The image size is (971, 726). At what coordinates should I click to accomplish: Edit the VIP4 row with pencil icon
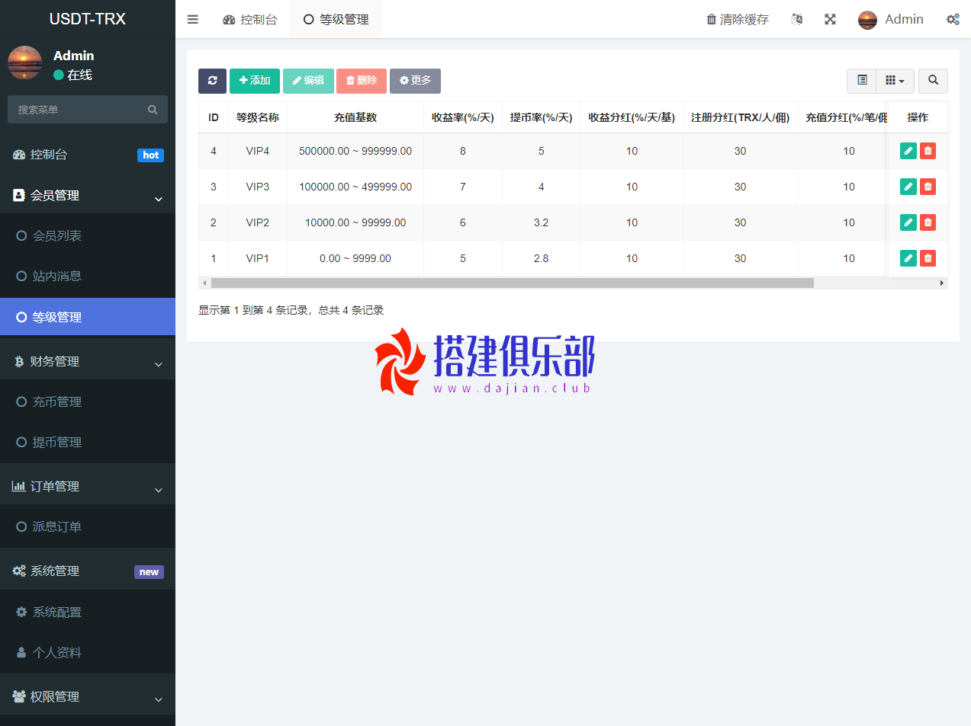[908, 151]
